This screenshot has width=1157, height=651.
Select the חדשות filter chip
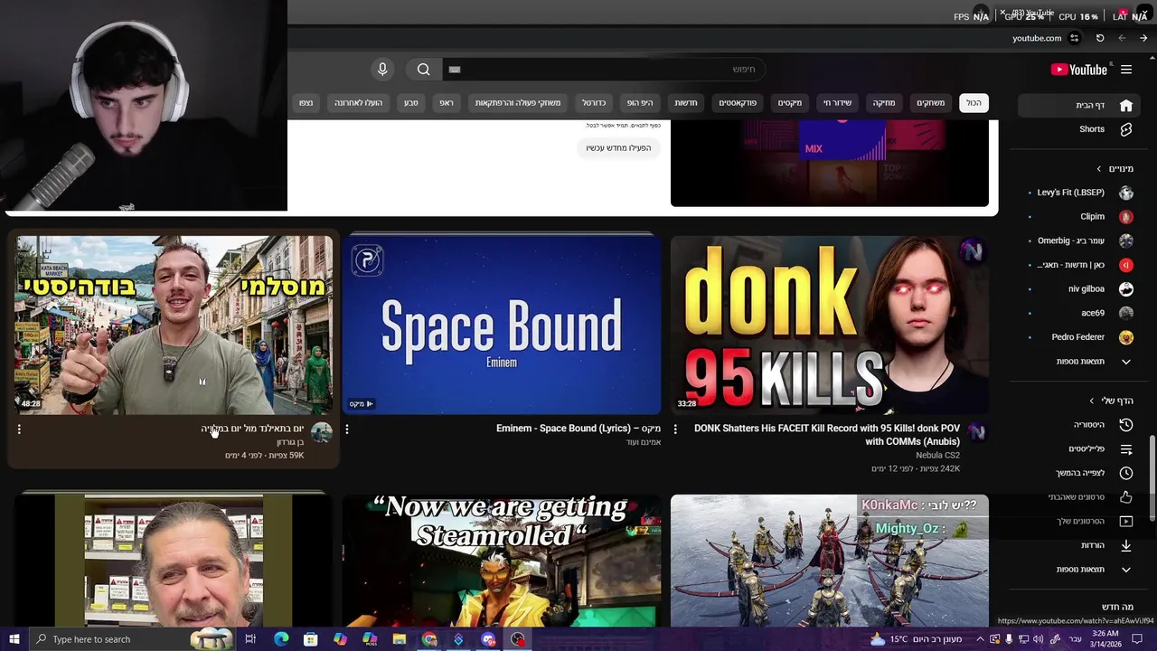[x=686, y=103]
